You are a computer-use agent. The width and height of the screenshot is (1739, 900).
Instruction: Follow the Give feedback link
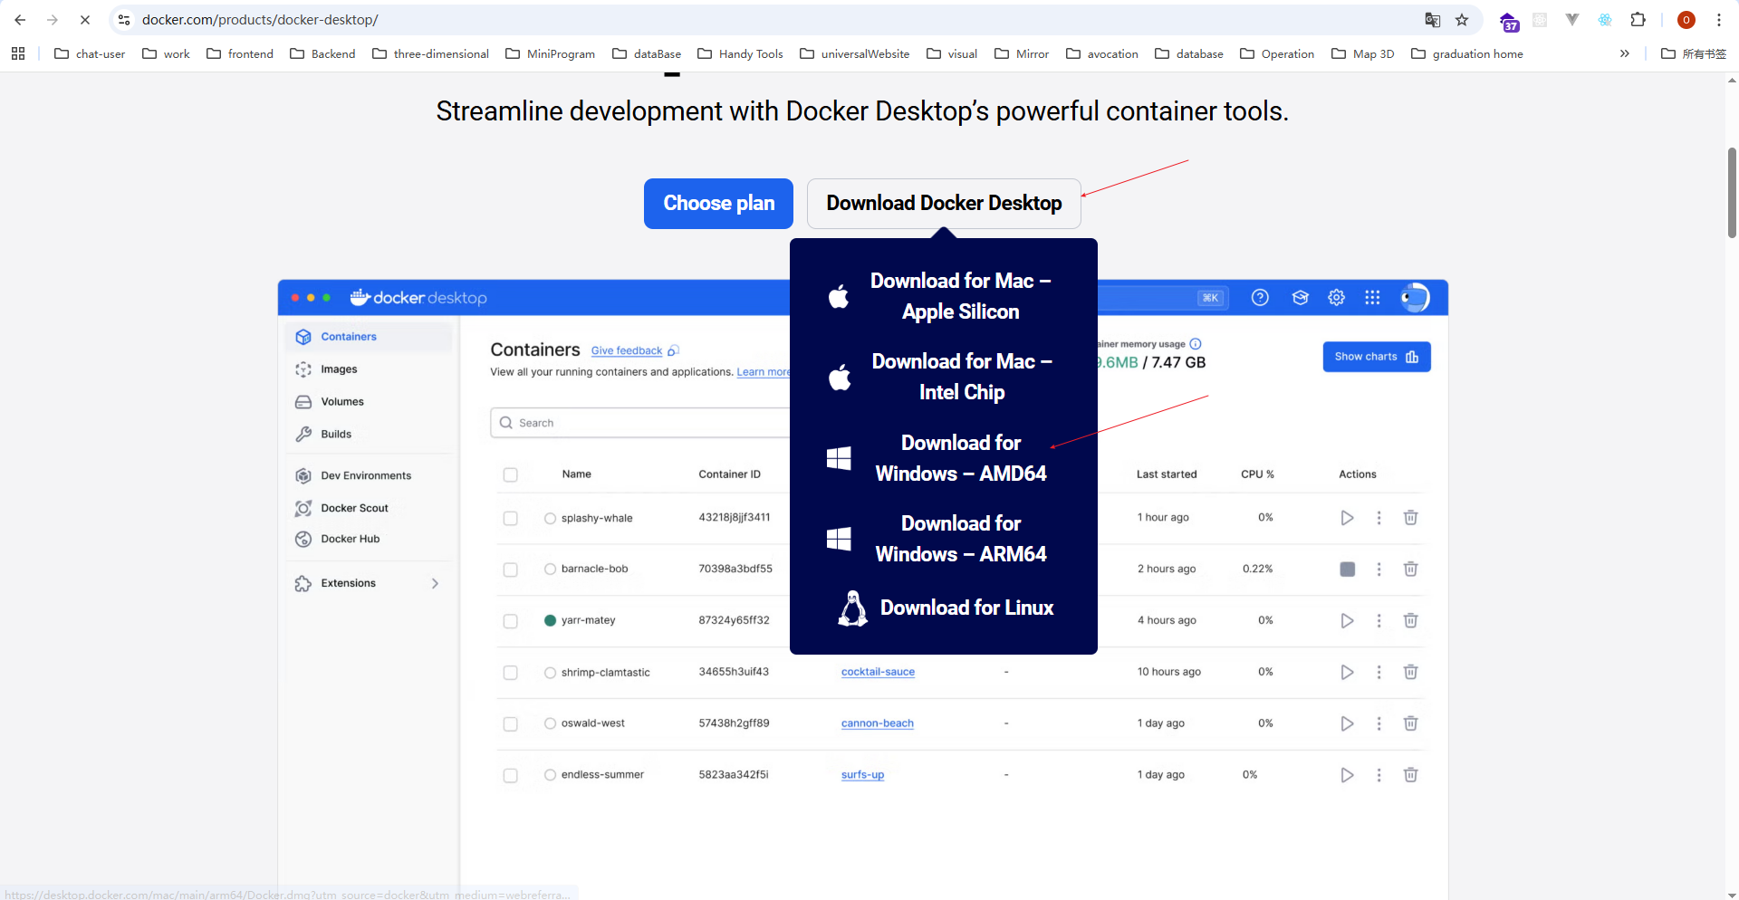click(627, 351)
